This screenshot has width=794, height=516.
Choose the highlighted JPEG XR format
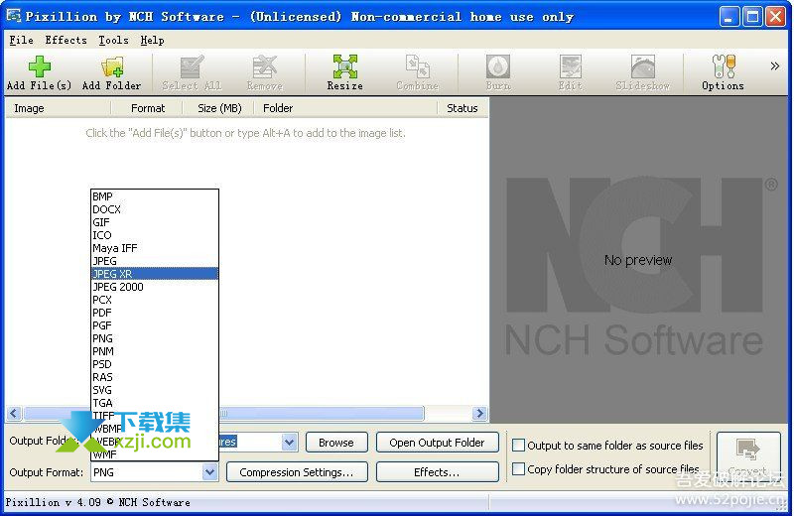(x=155, y=274)
